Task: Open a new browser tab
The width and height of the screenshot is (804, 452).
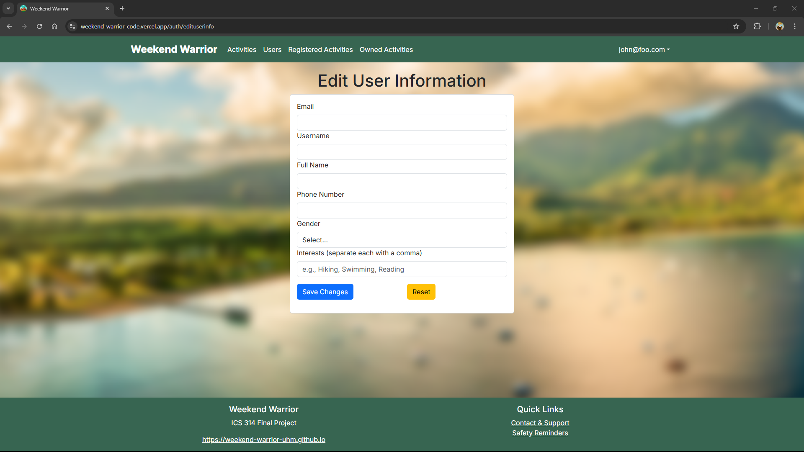Action: [x=122, y=8]
